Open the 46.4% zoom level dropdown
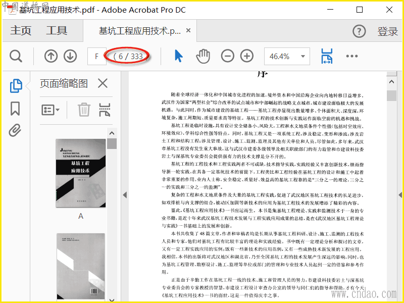The width and height of the screenshot is (404, 303). 287,56
